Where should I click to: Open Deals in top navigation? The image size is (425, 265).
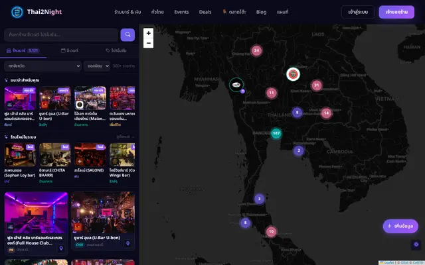point(205,12)
